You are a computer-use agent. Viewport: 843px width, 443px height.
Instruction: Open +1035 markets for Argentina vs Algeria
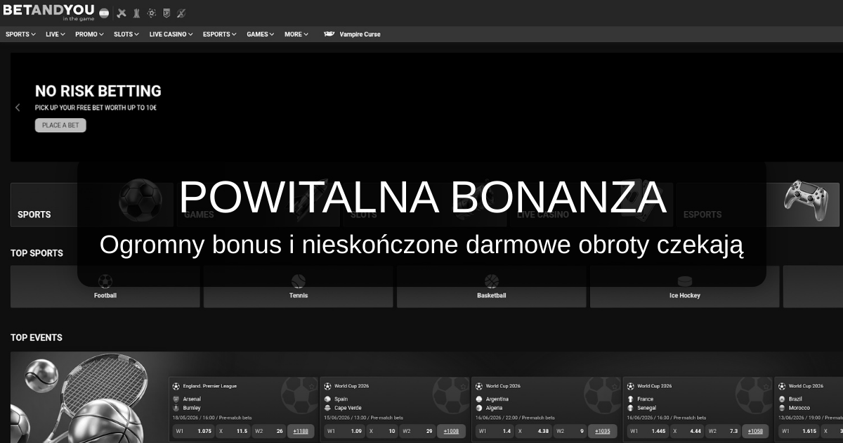tap(603, 431)
